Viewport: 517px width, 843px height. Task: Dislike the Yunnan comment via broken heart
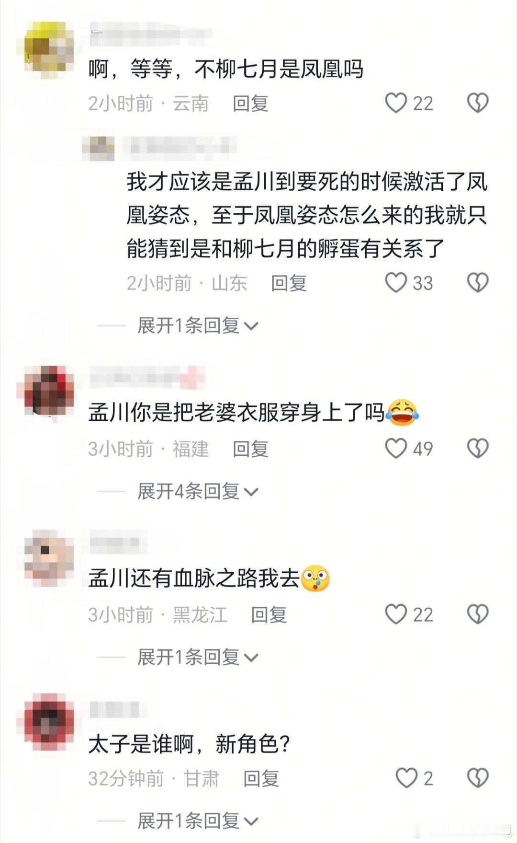coord(477,103)
